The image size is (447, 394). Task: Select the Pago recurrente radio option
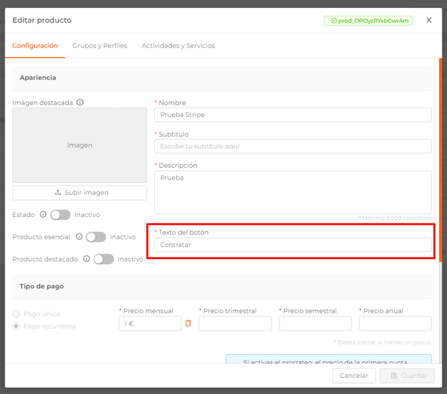click(x=17, y=327)
